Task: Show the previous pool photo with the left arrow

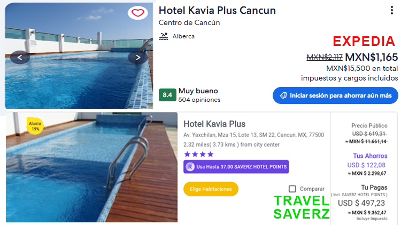Action: 20,58
